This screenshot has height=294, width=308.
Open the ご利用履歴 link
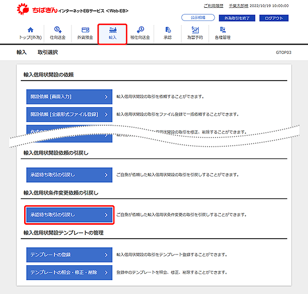214,6
